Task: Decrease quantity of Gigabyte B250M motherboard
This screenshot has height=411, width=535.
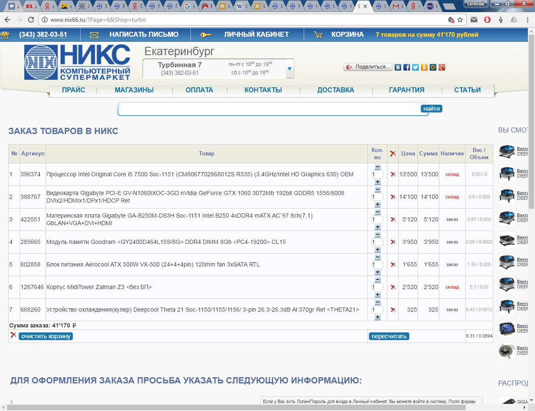Action: pyautogui.click(x=377, y=212)
